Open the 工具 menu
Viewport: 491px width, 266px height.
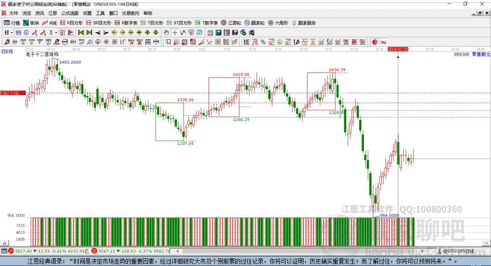[100, 13]
